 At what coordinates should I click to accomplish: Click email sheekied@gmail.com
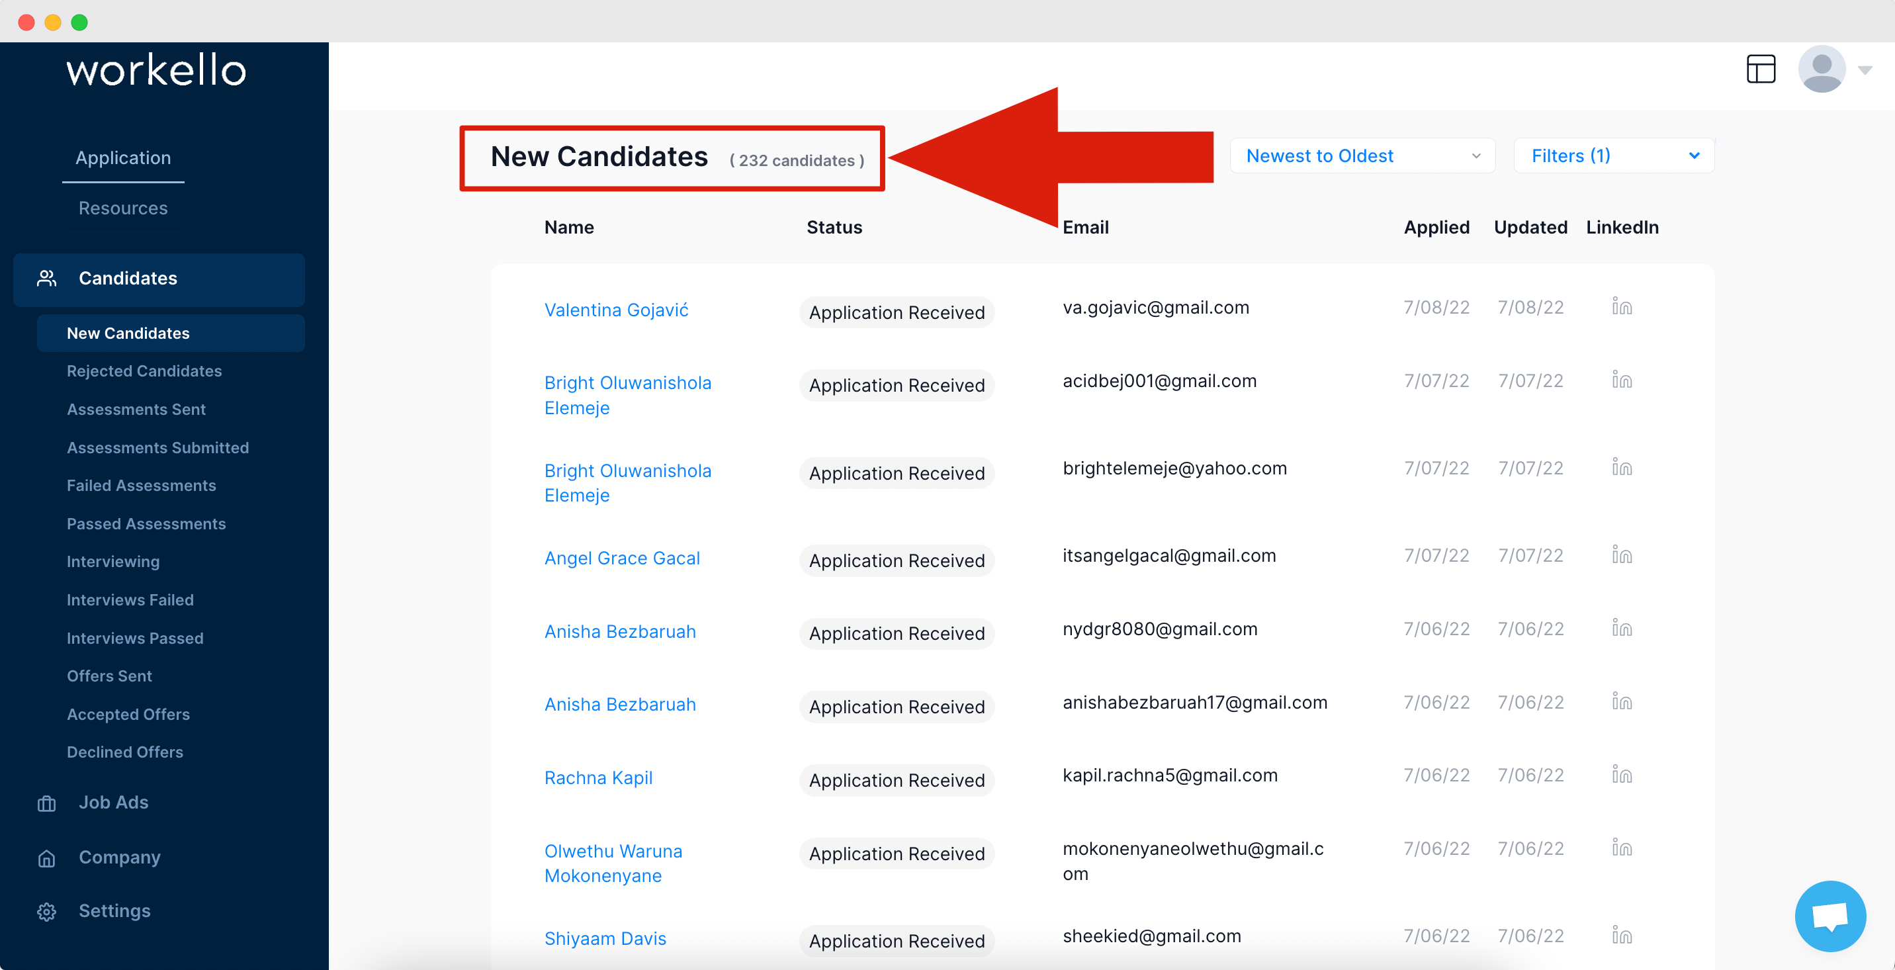point(1151,936)
